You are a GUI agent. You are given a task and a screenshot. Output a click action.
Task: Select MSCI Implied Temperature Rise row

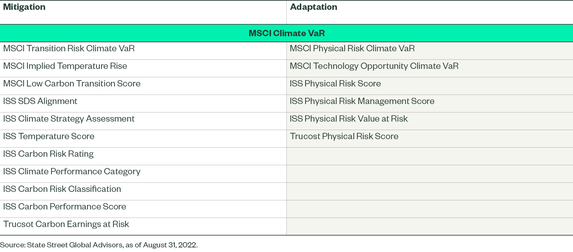click(65, 66)
